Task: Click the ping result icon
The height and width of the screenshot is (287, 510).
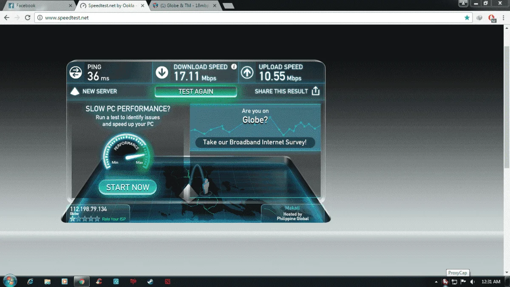Action: click(76, 73)
